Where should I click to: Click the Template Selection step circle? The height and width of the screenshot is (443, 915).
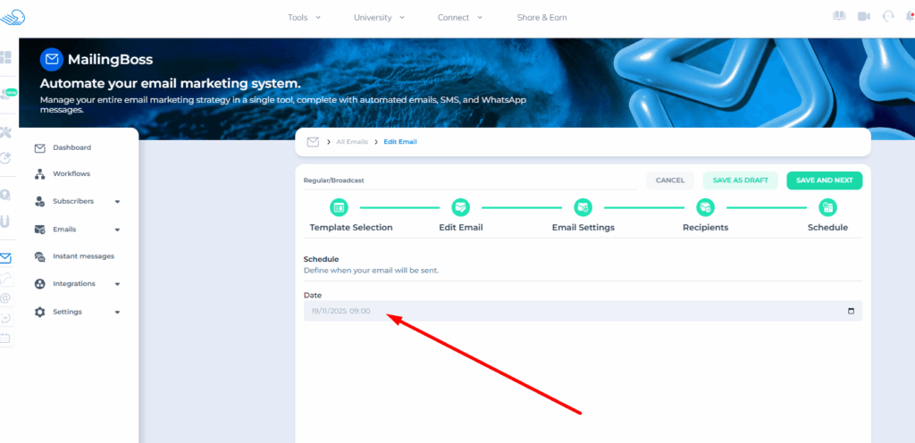pyautogui.click(x=339, y=207)
